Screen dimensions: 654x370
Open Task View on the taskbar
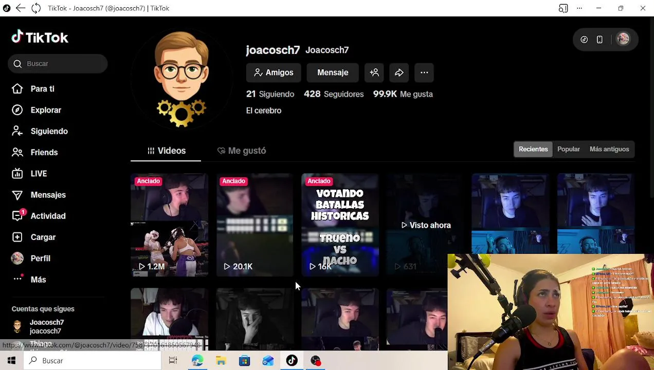coord(173,361)
